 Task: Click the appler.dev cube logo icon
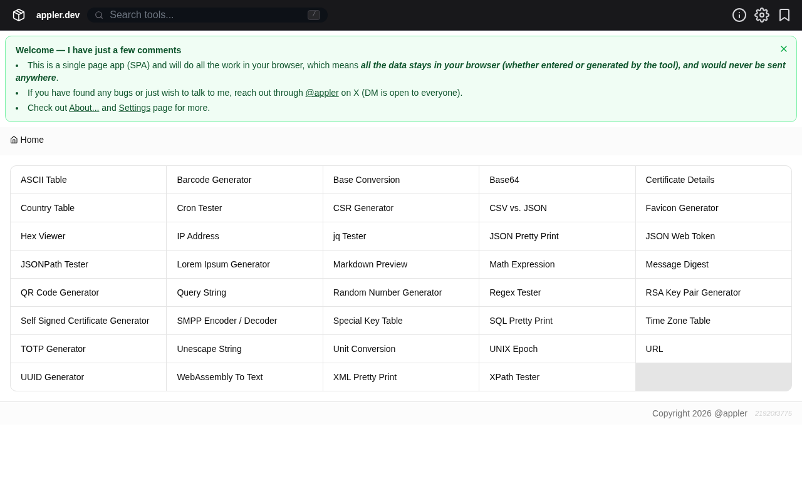19,15
